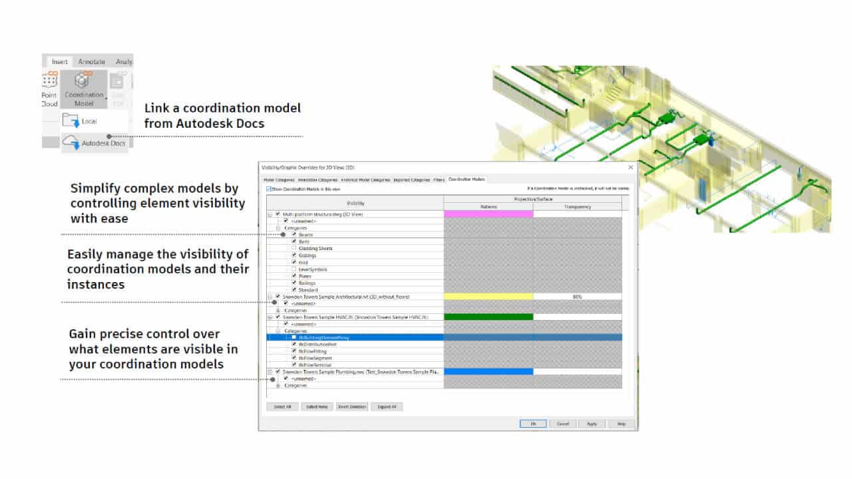Open the Insert ribbon tab
This screenshot has height=479, width=852.
[60, 61]
